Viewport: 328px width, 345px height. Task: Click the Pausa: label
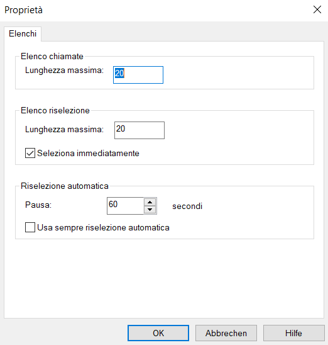click(x=38, y=205)
